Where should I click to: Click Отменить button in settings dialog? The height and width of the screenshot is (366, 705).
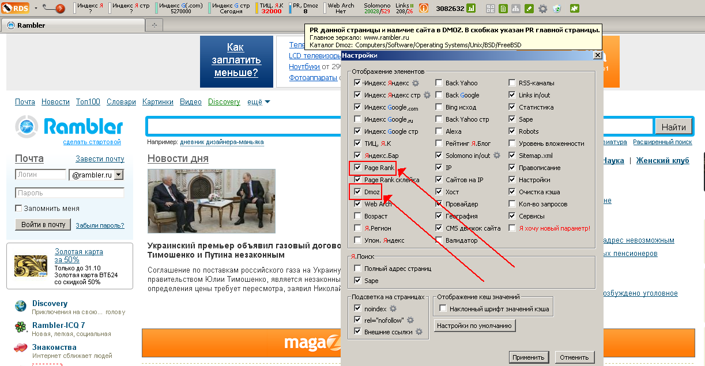575,357
